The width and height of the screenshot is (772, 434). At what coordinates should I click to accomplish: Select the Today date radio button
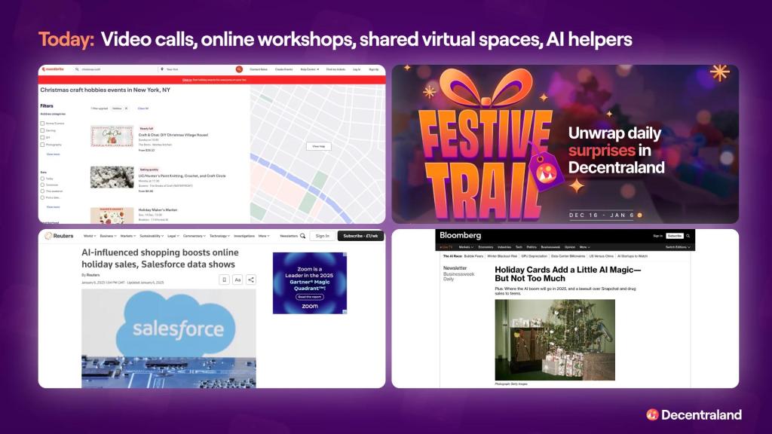click(42, 179)
